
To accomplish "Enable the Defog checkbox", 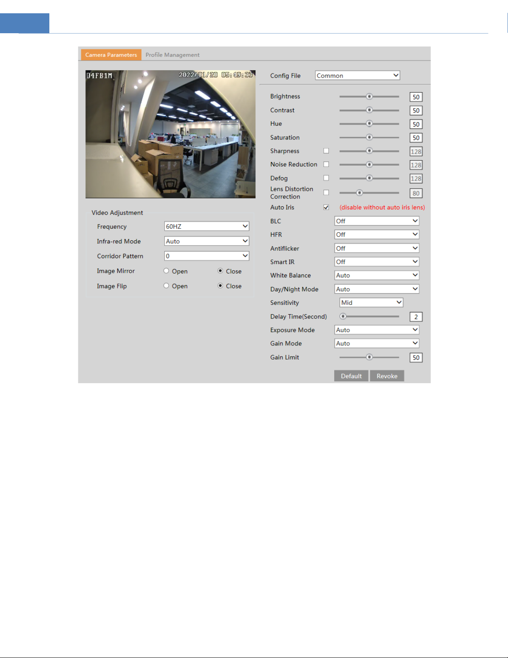I will click(326, 178).
